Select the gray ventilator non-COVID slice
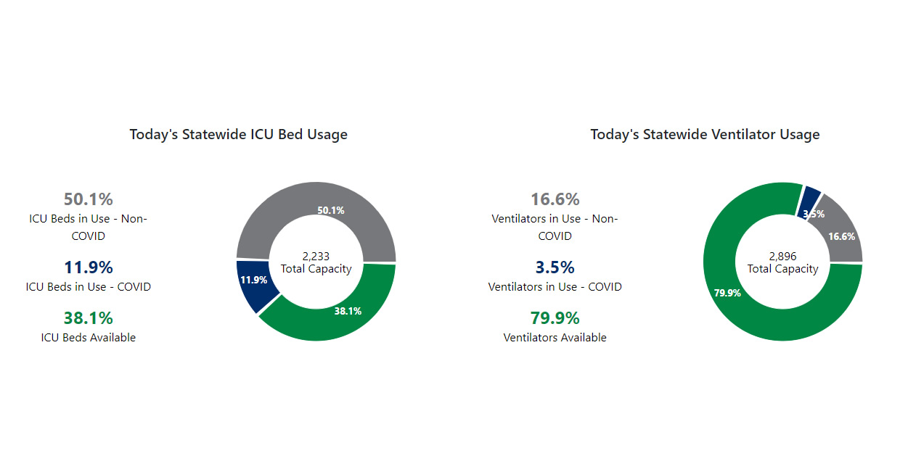The image size is (908, 453). coord(840,232)
